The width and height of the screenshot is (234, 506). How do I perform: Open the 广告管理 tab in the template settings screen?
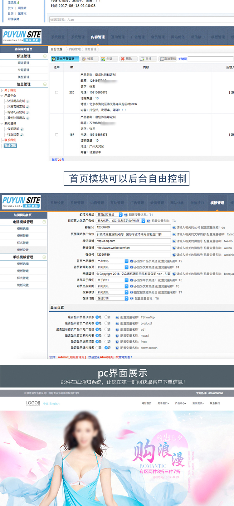pos(137,203)
